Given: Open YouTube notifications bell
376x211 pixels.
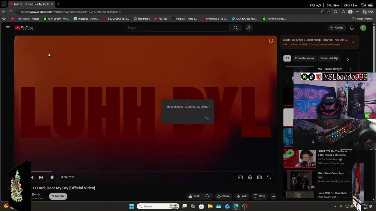Looking at the screenshot, I should coord(352,28).
